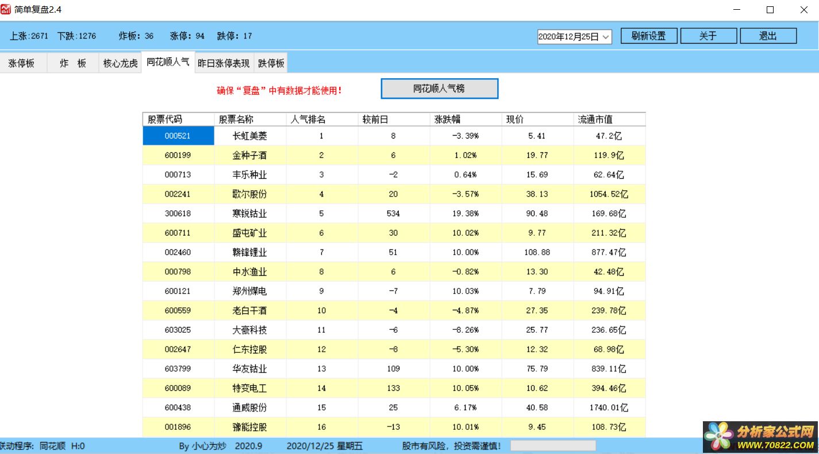Click the 1054.52亿 market value cell
819x454 pixels.
point(609,194)
